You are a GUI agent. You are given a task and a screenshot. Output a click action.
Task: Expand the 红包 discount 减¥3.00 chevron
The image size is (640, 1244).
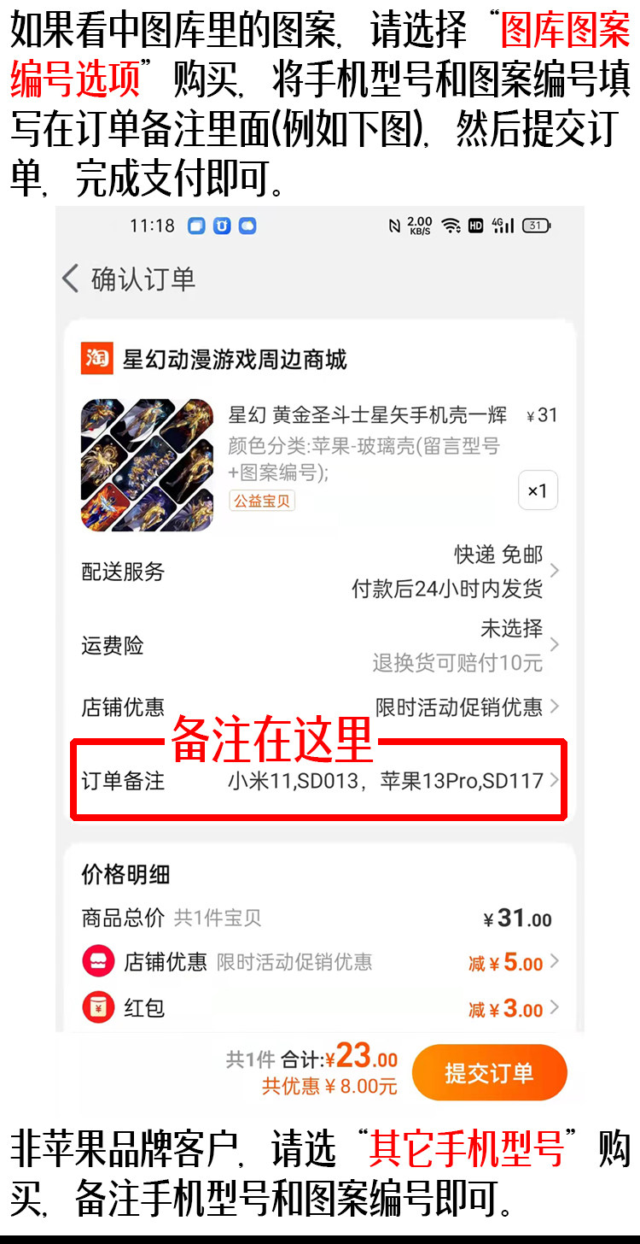click(x=555, y=1008)
